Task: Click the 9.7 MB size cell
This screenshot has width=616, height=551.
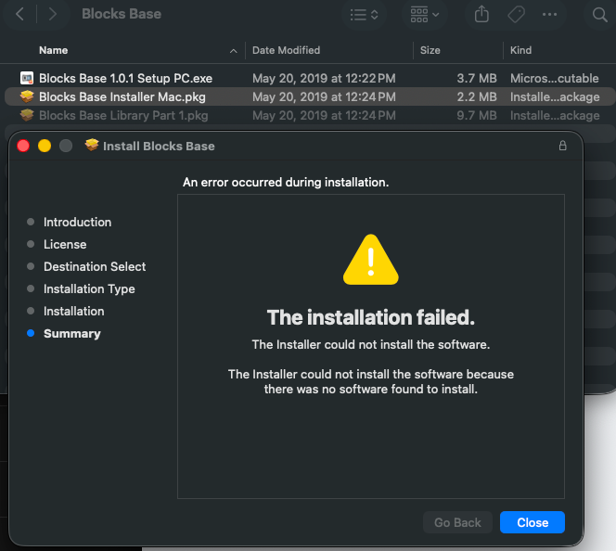Action: tap(477, 115)
